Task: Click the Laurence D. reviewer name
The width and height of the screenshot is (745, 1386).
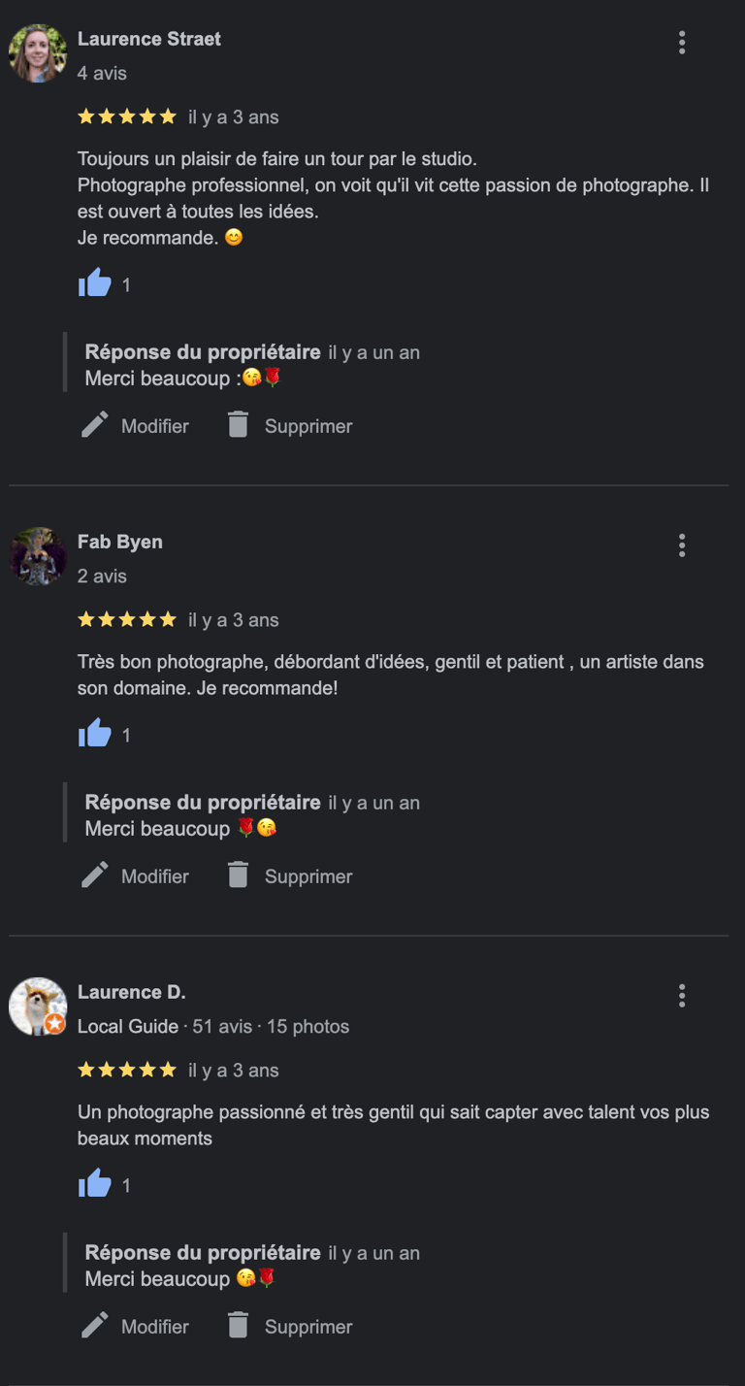Action: point(132,992)
